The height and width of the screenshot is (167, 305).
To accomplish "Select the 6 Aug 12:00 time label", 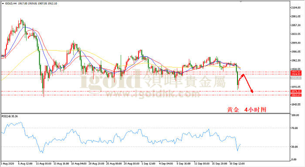I will coord(25,164).
